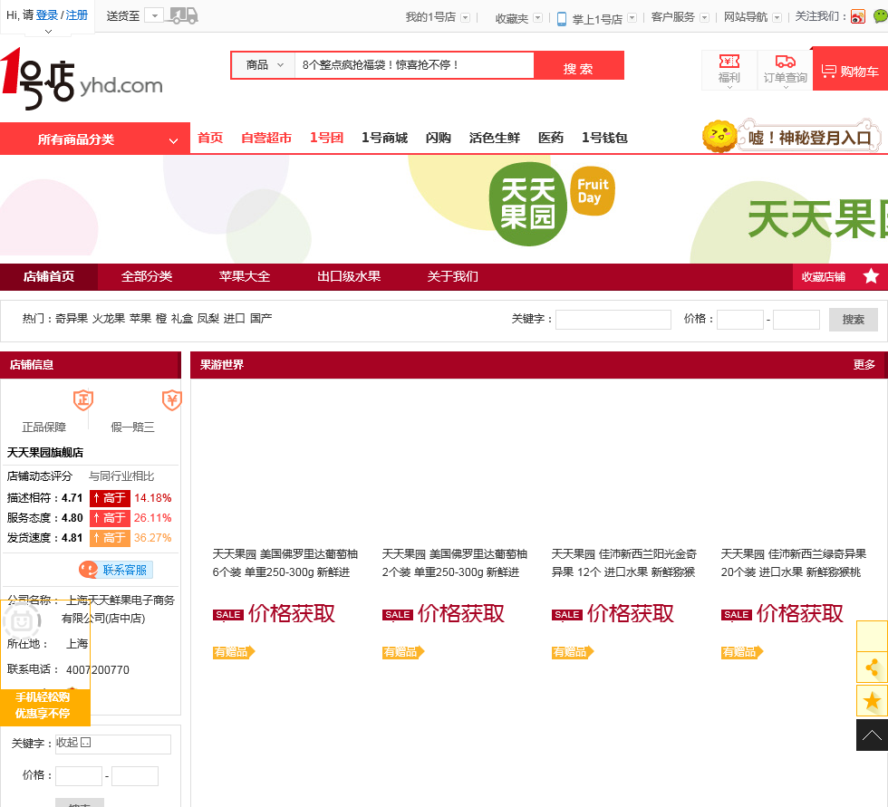The width and height of the screenshot is (888, 807).
Task: Click the share icon in right sidebar
Action: tap(872, 668)
